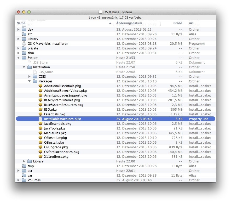Expand the Volumes folder
The width and height of the screenshot is (231, 203).
[x=19, y=180]
